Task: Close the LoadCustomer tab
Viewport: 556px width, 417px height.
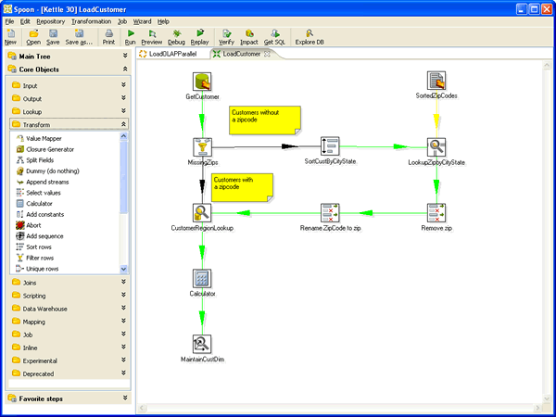Action: click(268, 54)
